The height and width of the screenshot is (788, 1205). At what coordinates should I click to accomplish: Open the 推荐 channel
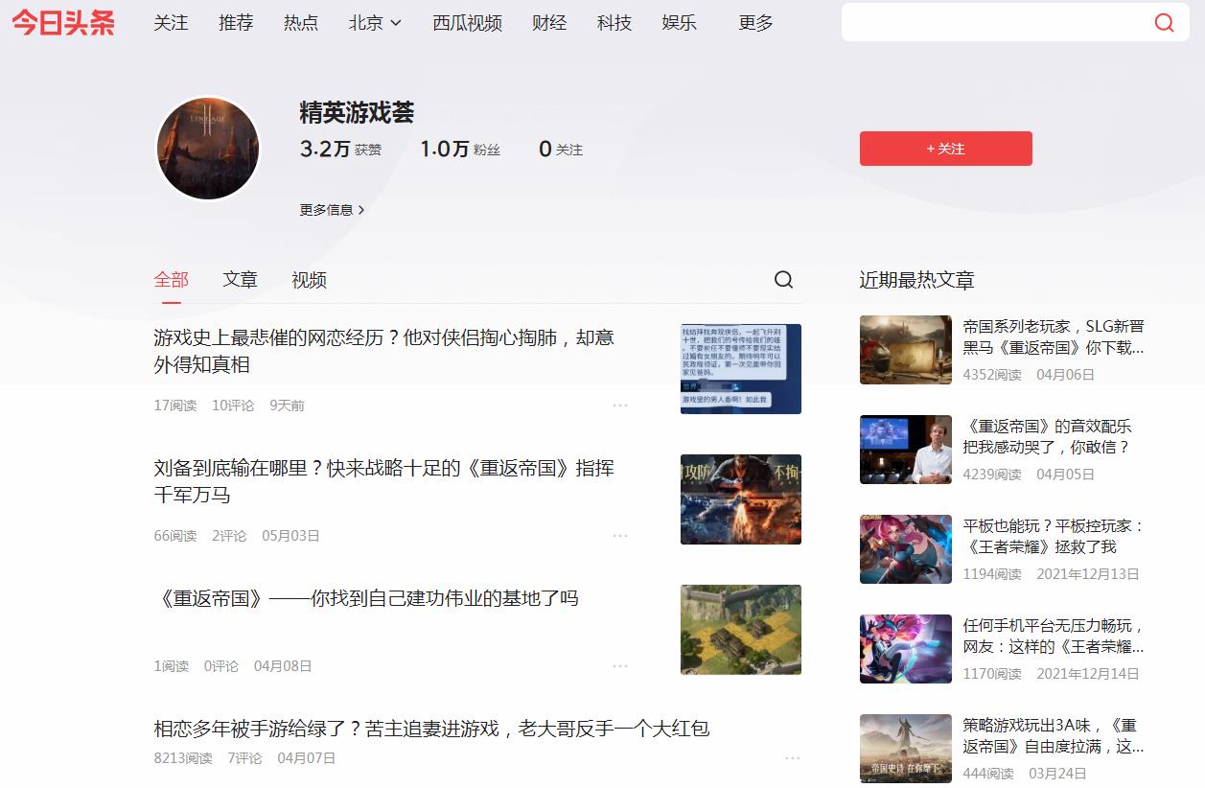236,23
